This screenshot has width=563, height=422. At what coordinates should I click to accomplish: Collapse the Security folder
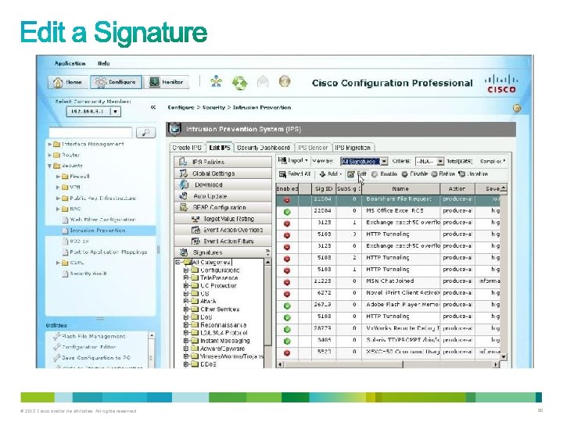tap(49, 166)
